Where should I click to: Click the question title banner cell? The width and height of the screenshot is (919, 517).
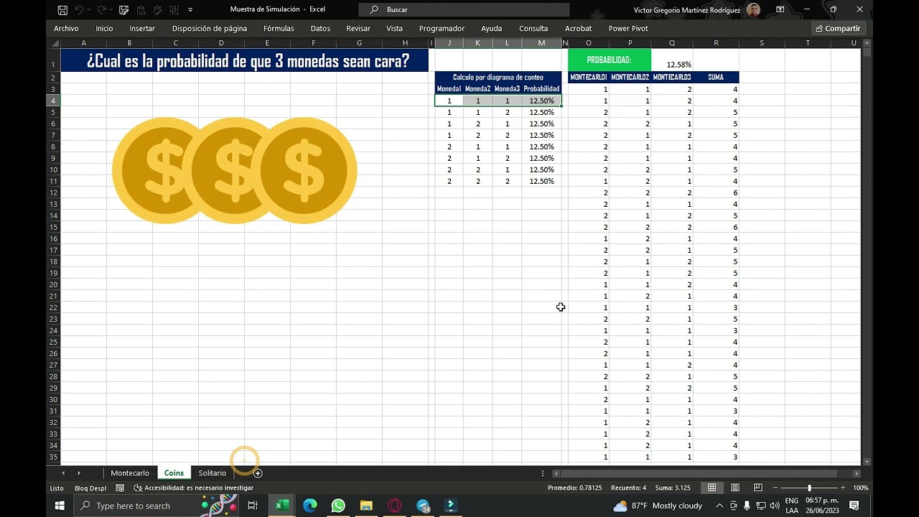(245, 60)
